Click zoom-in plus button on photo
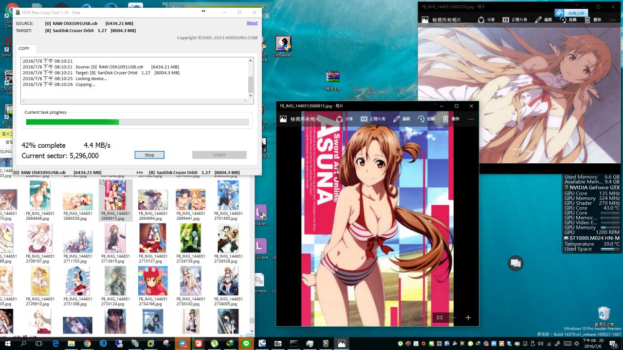623x350 pixels. coord(468,317)
